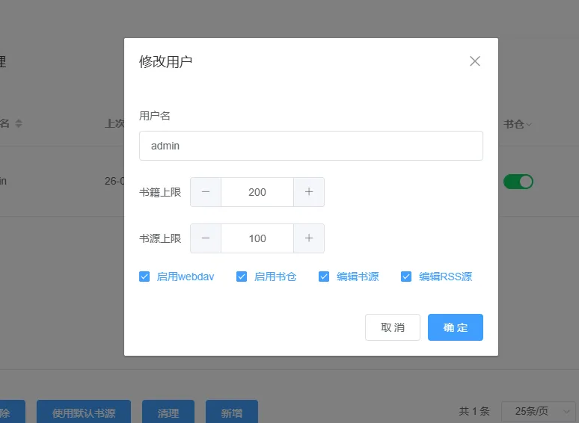
Task: Click the 修改用户 dialog title
Action: (x=165, y=61)
